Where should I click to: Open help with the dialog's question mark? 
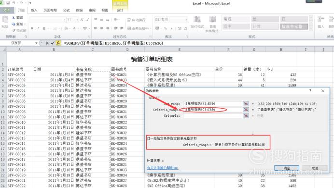click(x=310, y=91)
